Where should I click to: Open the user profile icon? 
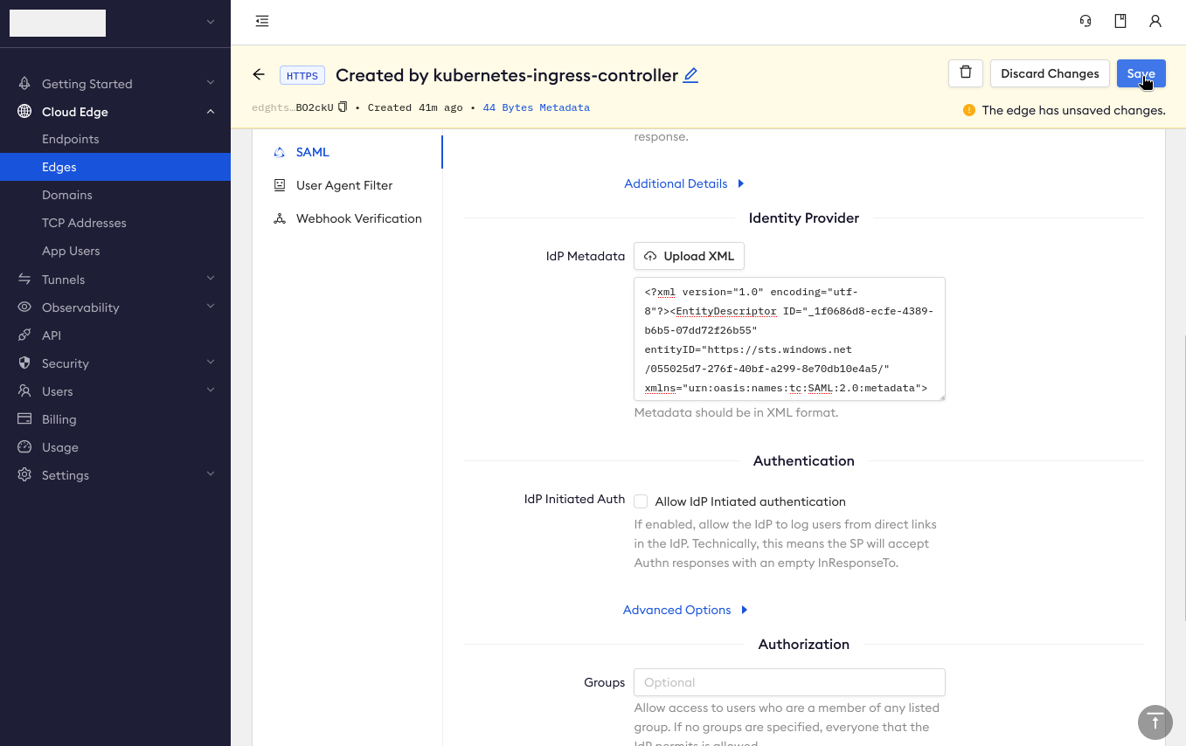click(1155, 21)
